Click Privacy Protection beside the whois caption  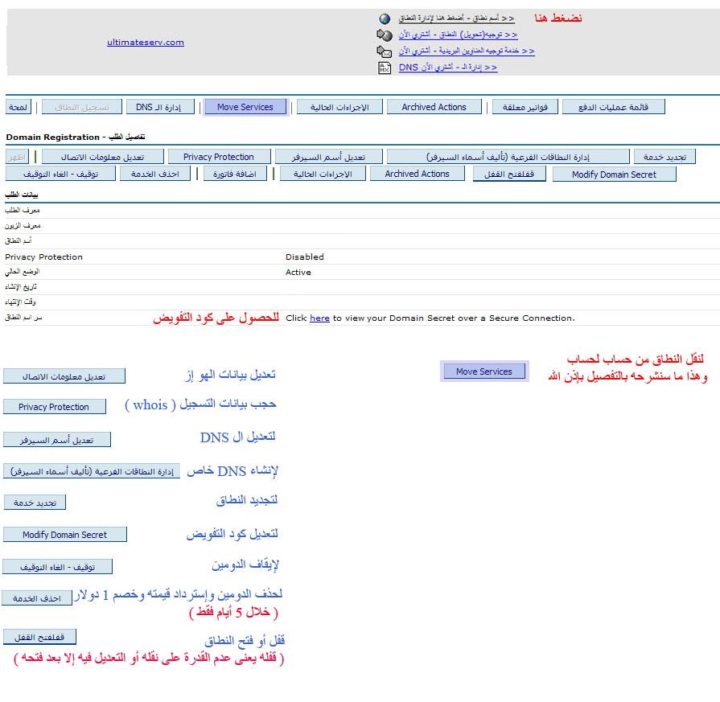[x=54, y=406]
